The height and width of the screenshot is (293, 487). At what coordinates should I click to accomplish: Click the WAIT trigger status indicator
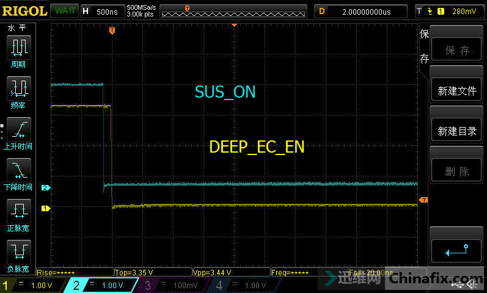[65, 11]
